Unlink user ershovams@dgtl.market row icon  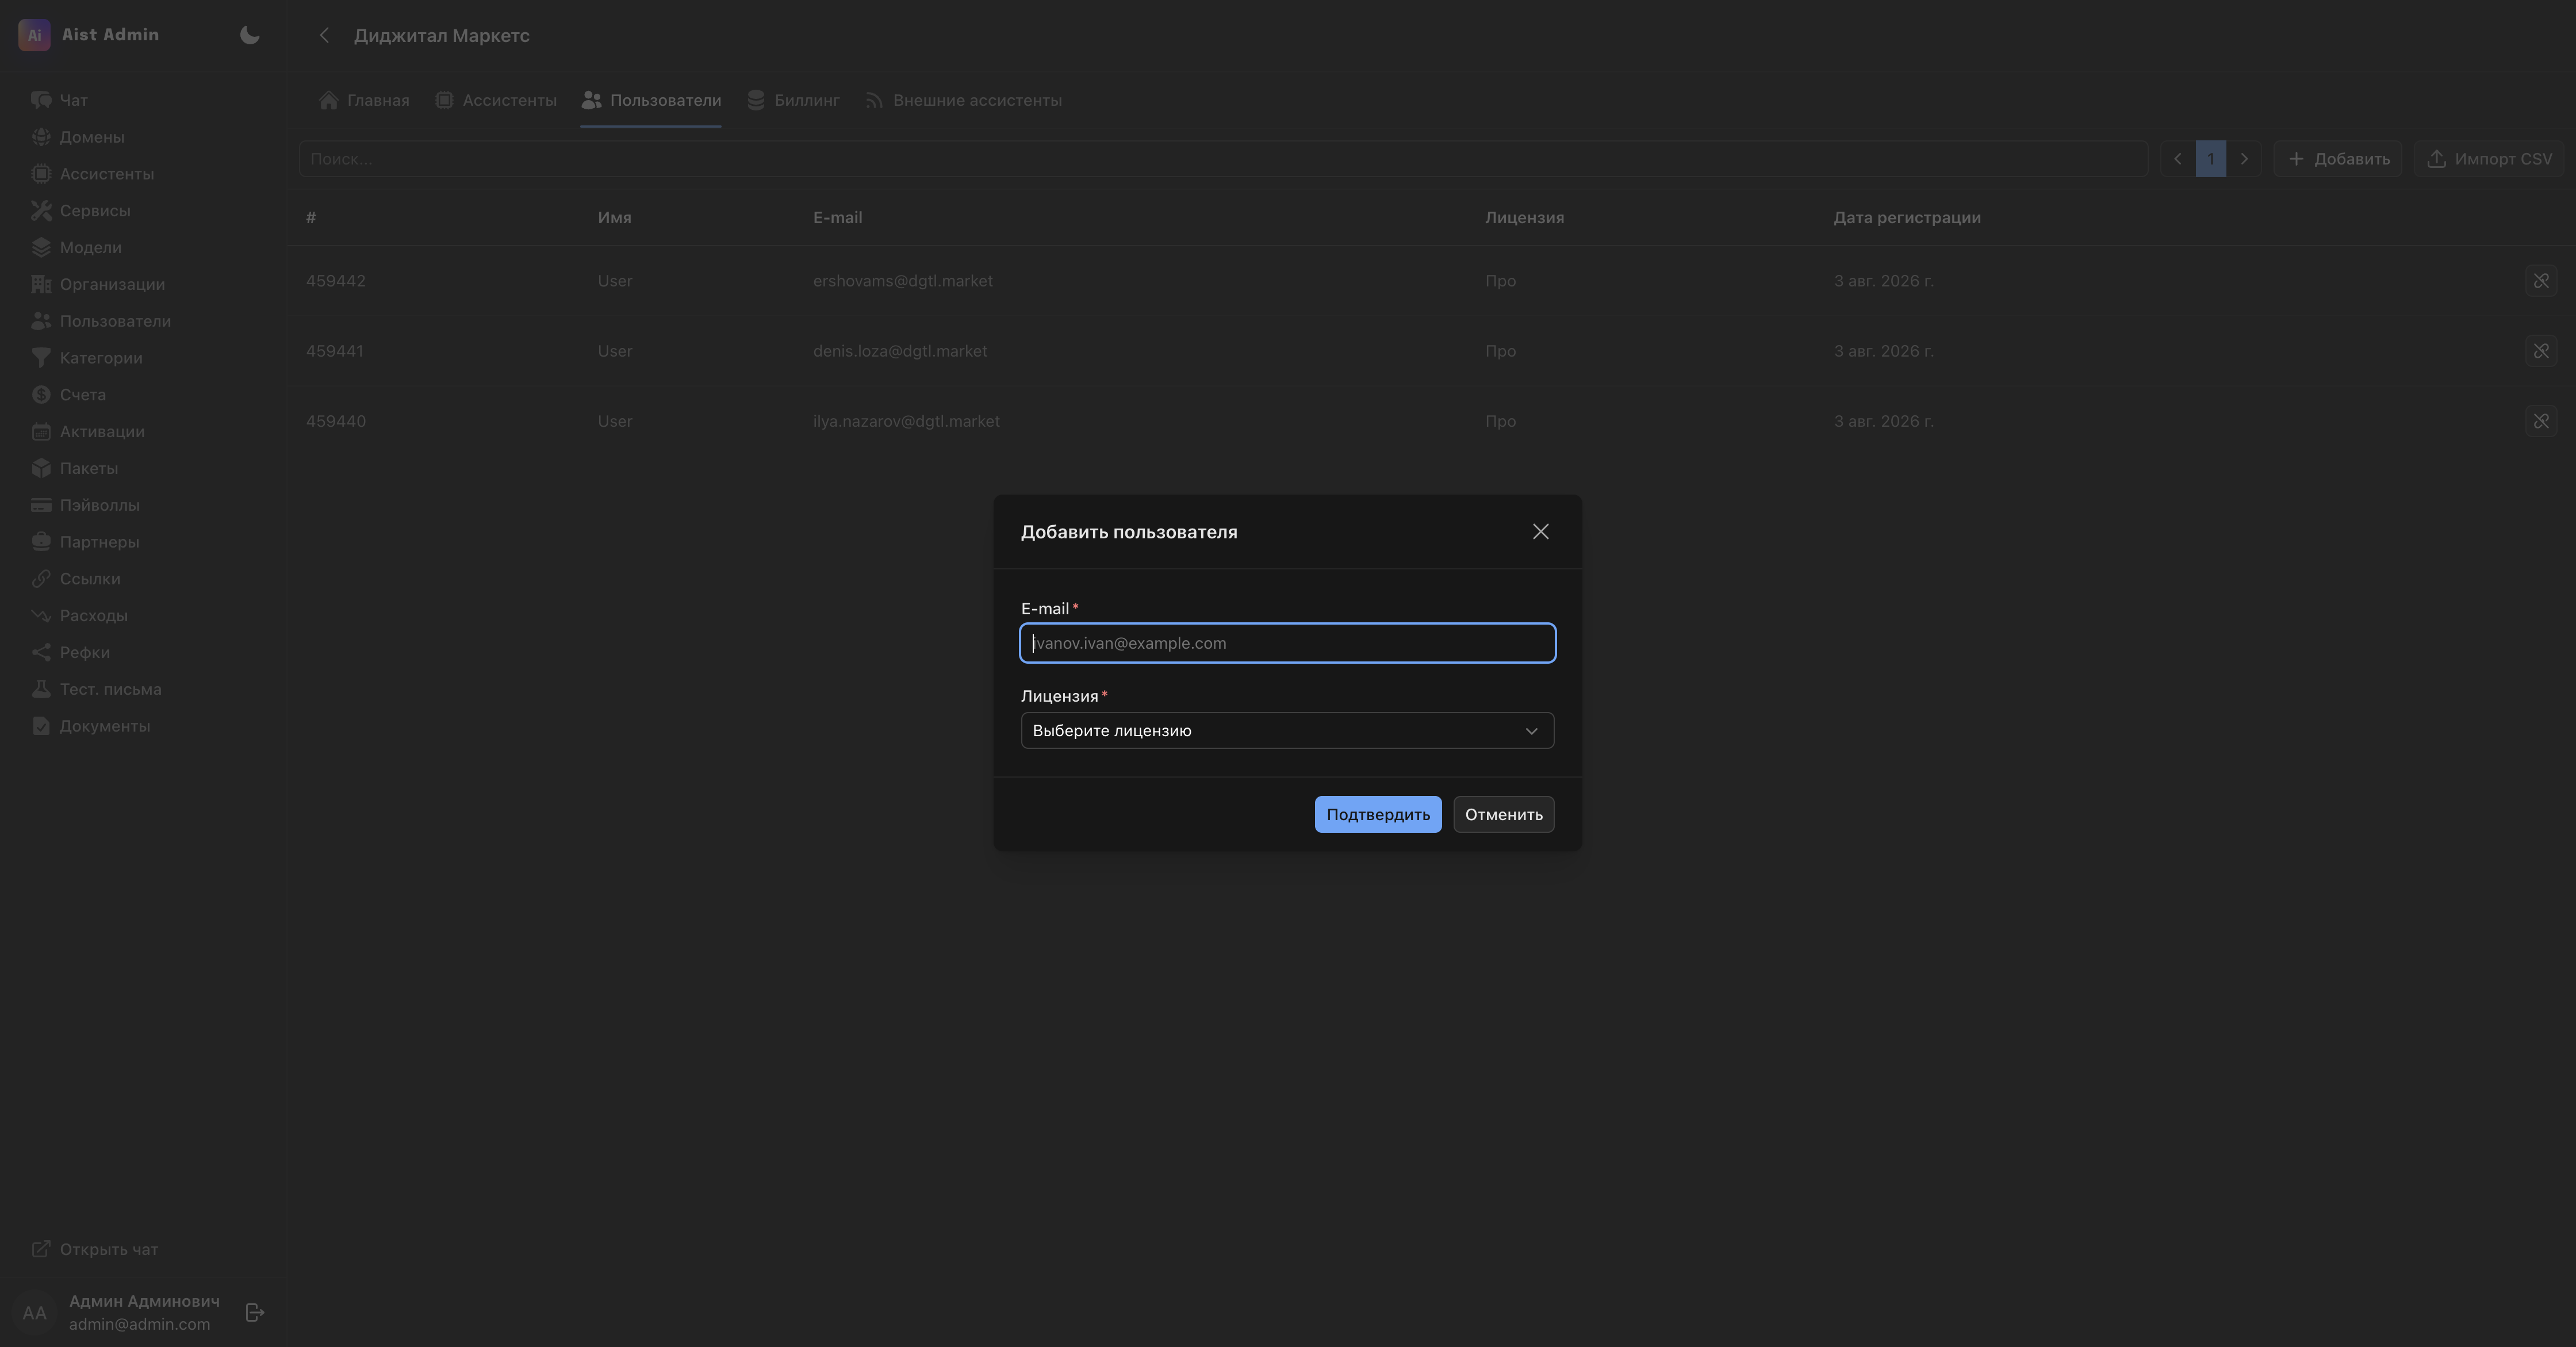point(2540,281)
